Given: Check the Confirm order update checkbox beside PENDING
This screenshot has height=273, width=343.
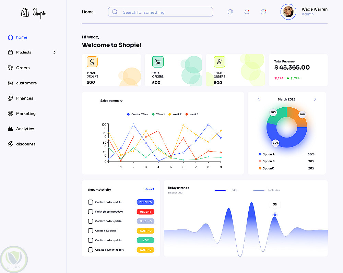Looking at the screenshot, I should coord(90,221).
